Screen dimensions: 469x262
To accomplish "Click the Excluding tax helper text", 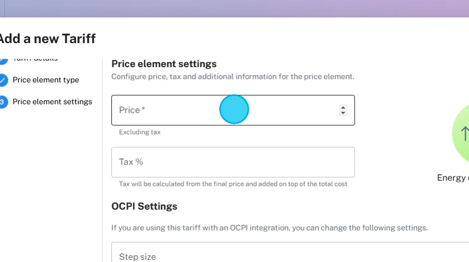I will click(x=140, y=132).
